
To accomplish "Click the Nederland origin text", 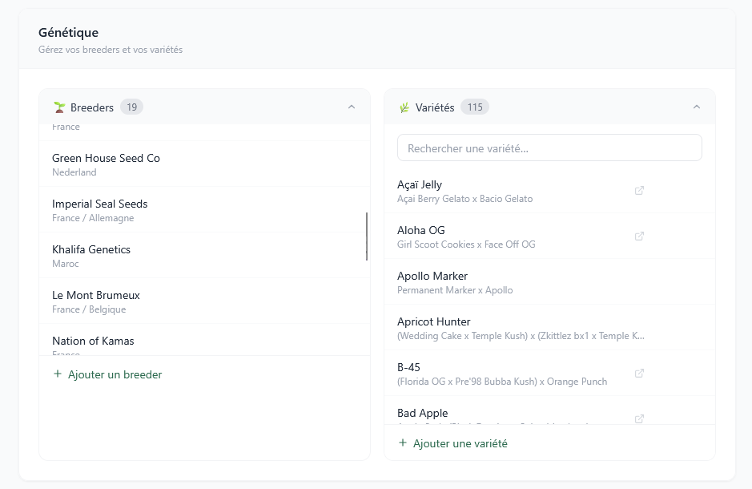I will tap(74, 172).
